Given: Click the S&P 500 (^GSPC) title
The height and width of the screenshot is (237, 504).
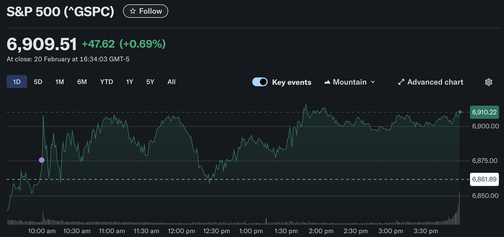Looking at the screenshot, I should pyautogui.click(x=60, y=11).
